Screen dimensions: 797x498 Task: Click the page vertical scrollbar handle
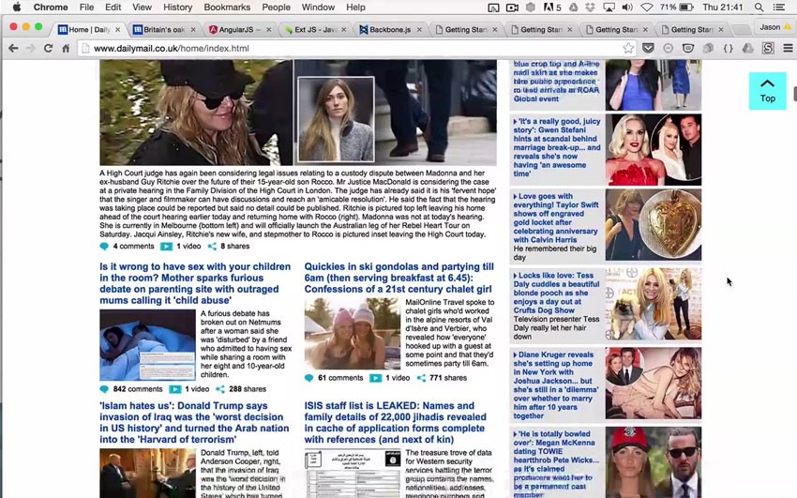pyautogui.click(x=794, y=94)
